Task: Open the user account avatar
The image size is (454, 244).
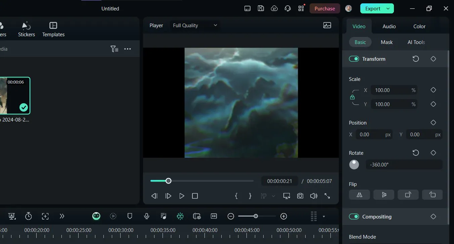Action: point(349,8)
